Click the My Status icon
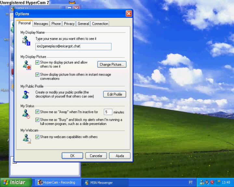 tap(26, 114)
